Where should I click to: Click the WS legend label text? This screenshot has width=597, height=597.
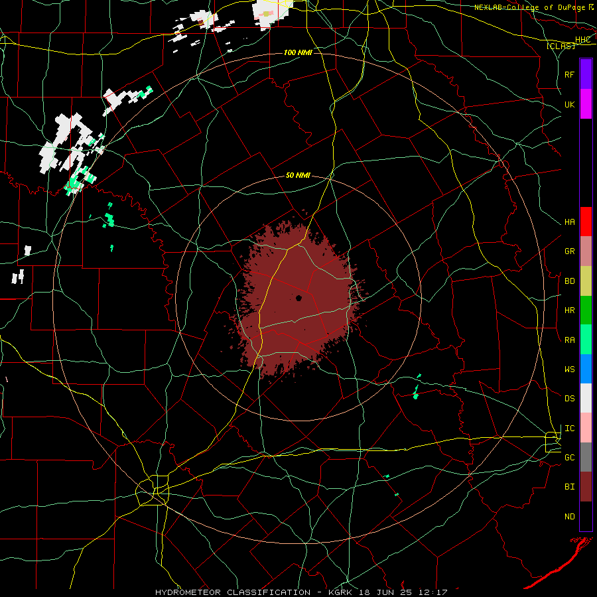[570, 369]
